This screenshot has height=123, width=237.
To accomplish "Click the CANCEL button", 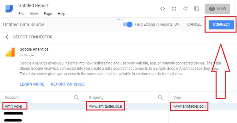I will [194, 24].
